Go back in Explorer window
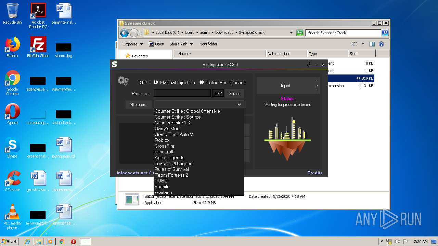Image resolution: width=438 pixels, height=246 pixels. (x=124, y=33)
